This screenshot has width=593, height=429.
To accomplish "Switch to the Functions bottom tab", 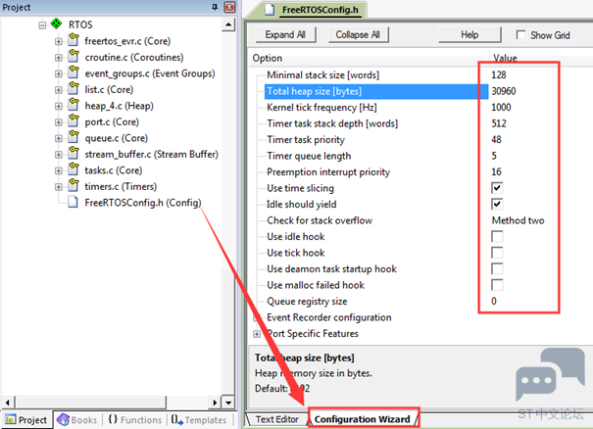I will [x=134, y=420].
